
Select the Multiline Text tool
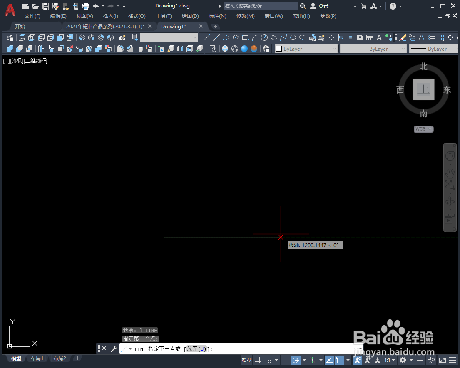(379, 37)
